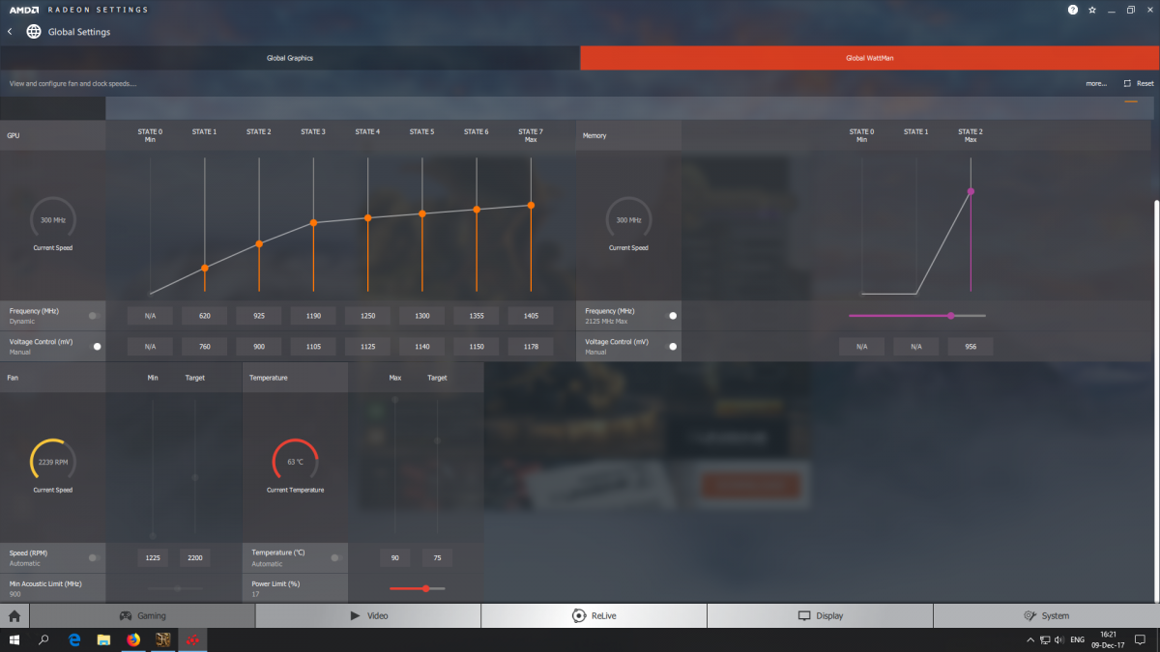
Task: Click the GPU State 7 Max curve point
Action: [x=531, y=205]
